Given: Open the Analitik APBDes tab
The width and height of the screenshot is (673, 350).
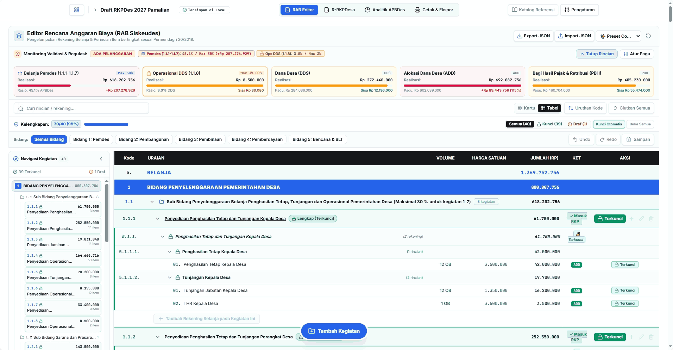Looking at the screenshot, I should click(x=385, y=10).
